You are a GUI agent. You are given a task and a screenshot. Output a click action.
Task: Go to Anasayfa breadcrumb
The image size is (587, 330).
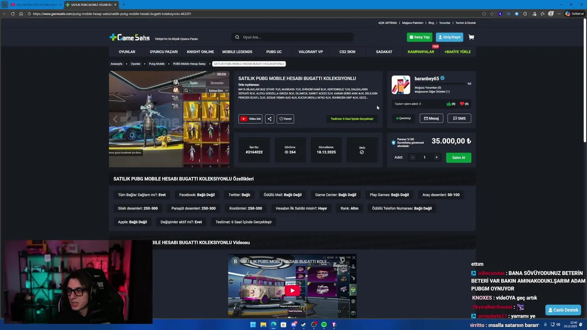[116, 64]
